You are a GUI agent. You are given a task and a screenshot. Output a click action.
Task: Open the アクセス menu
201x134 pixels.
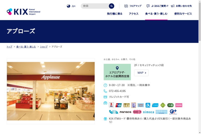click(x=134, y=14)
